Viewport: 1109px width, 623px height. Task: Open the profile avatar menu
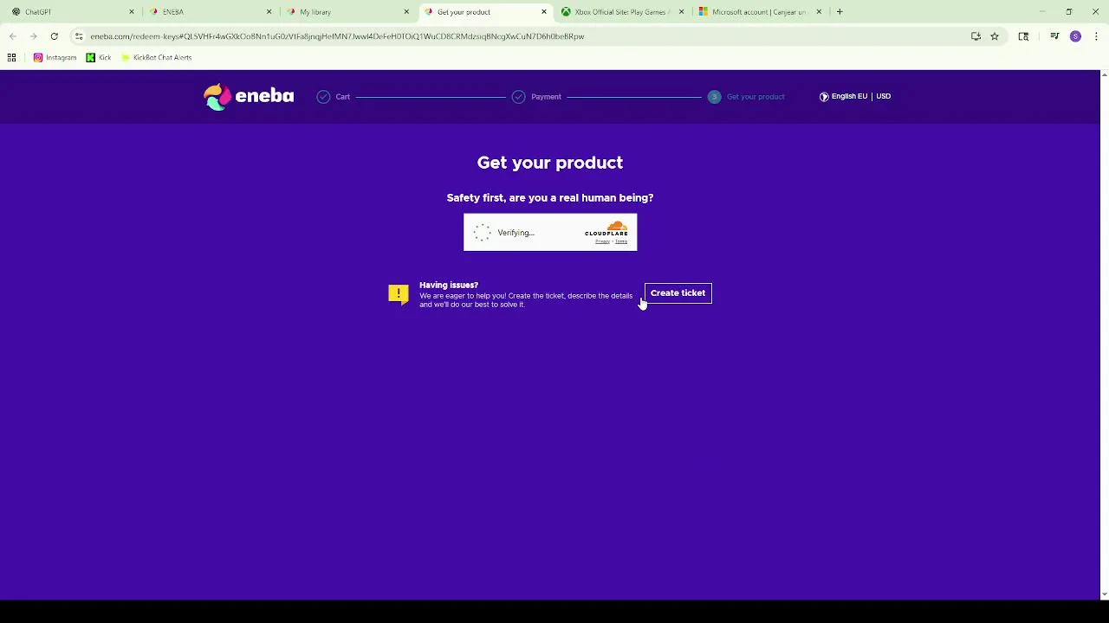[x=1075, y=36]
